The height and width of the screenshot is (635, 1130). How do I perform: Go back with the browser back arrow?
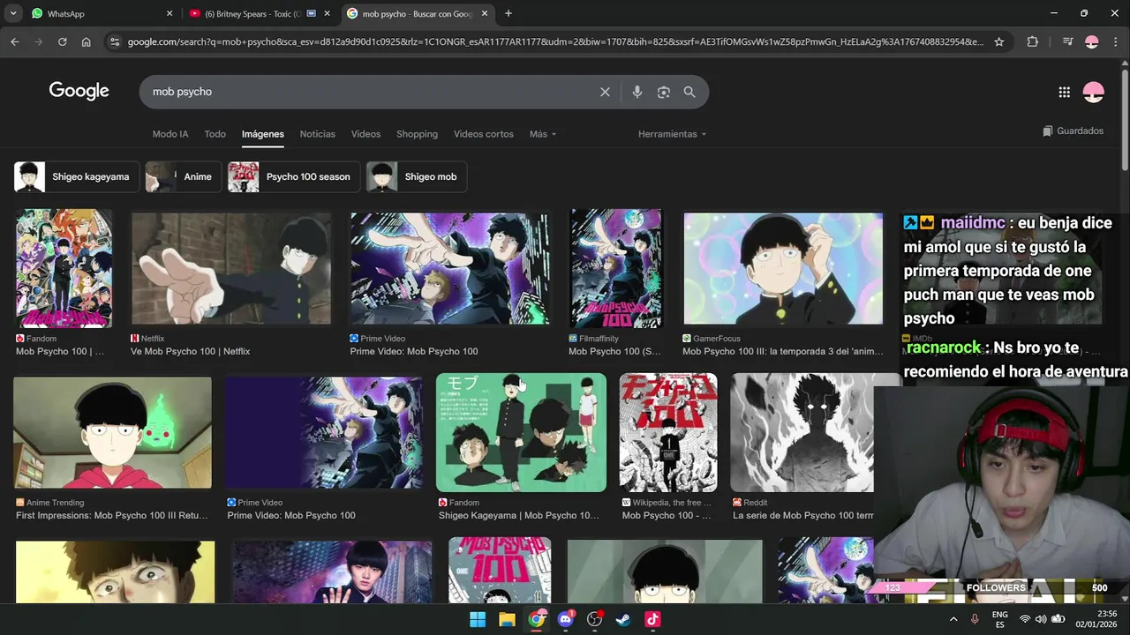click(x=14, y=41)
